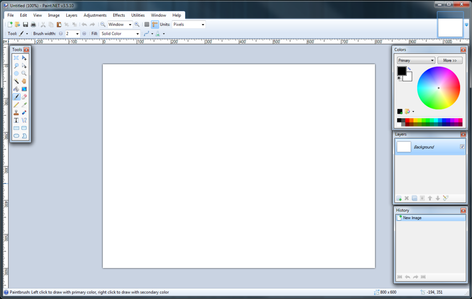Select the Line/Curve tool
Image resolution: width=472 pixels, height=299 pixels.
(24, 120)
